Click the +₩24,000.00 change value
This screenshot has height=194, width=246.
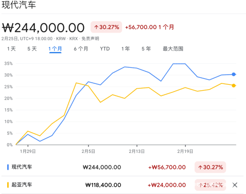click(167, 185)
